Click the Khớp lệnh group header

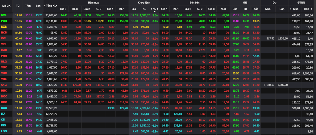click(x=144, y=2)
